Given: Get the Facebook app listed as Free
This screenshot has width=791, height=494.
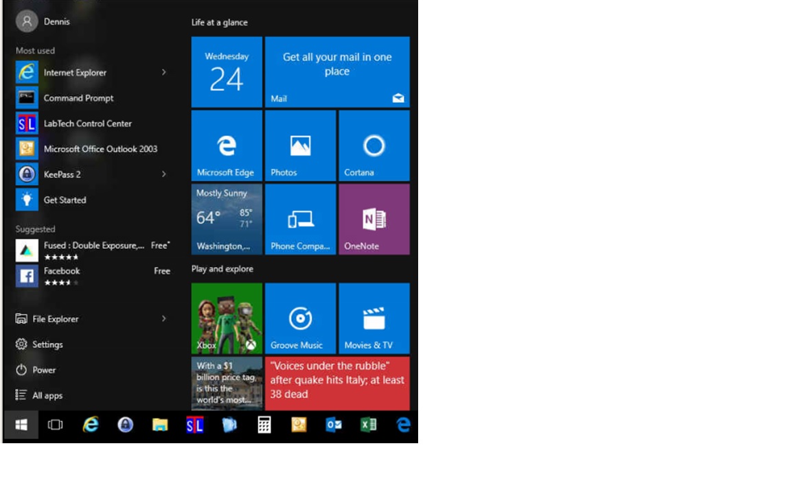Looking at the screenshot, I should click(x=62, y=270).
